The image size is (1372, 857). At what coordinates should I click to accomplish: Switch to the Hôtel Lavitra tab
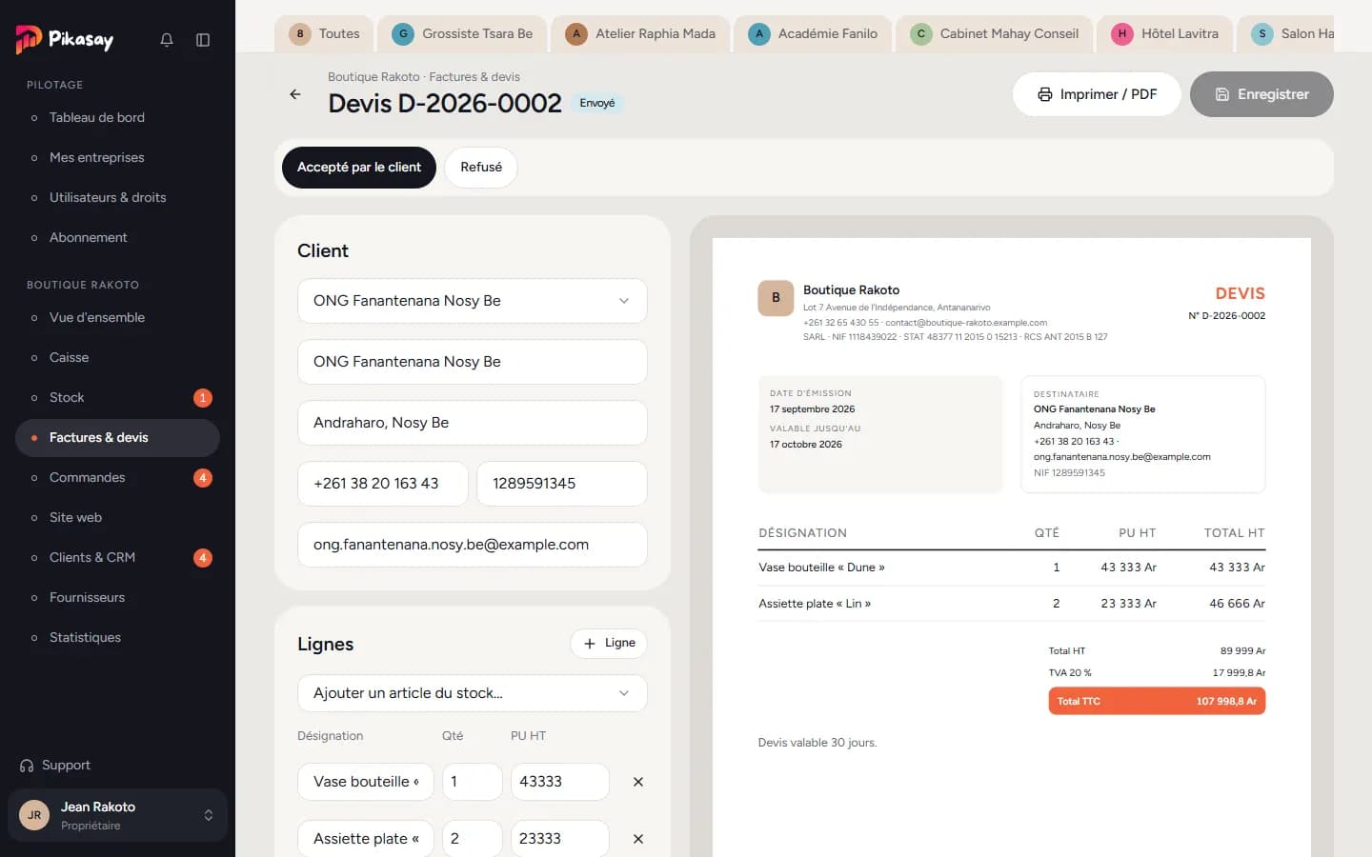[x=1165, y=34]
